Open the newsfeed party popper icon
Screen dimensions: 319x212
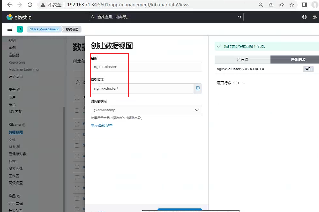click(x=314, y=17)
